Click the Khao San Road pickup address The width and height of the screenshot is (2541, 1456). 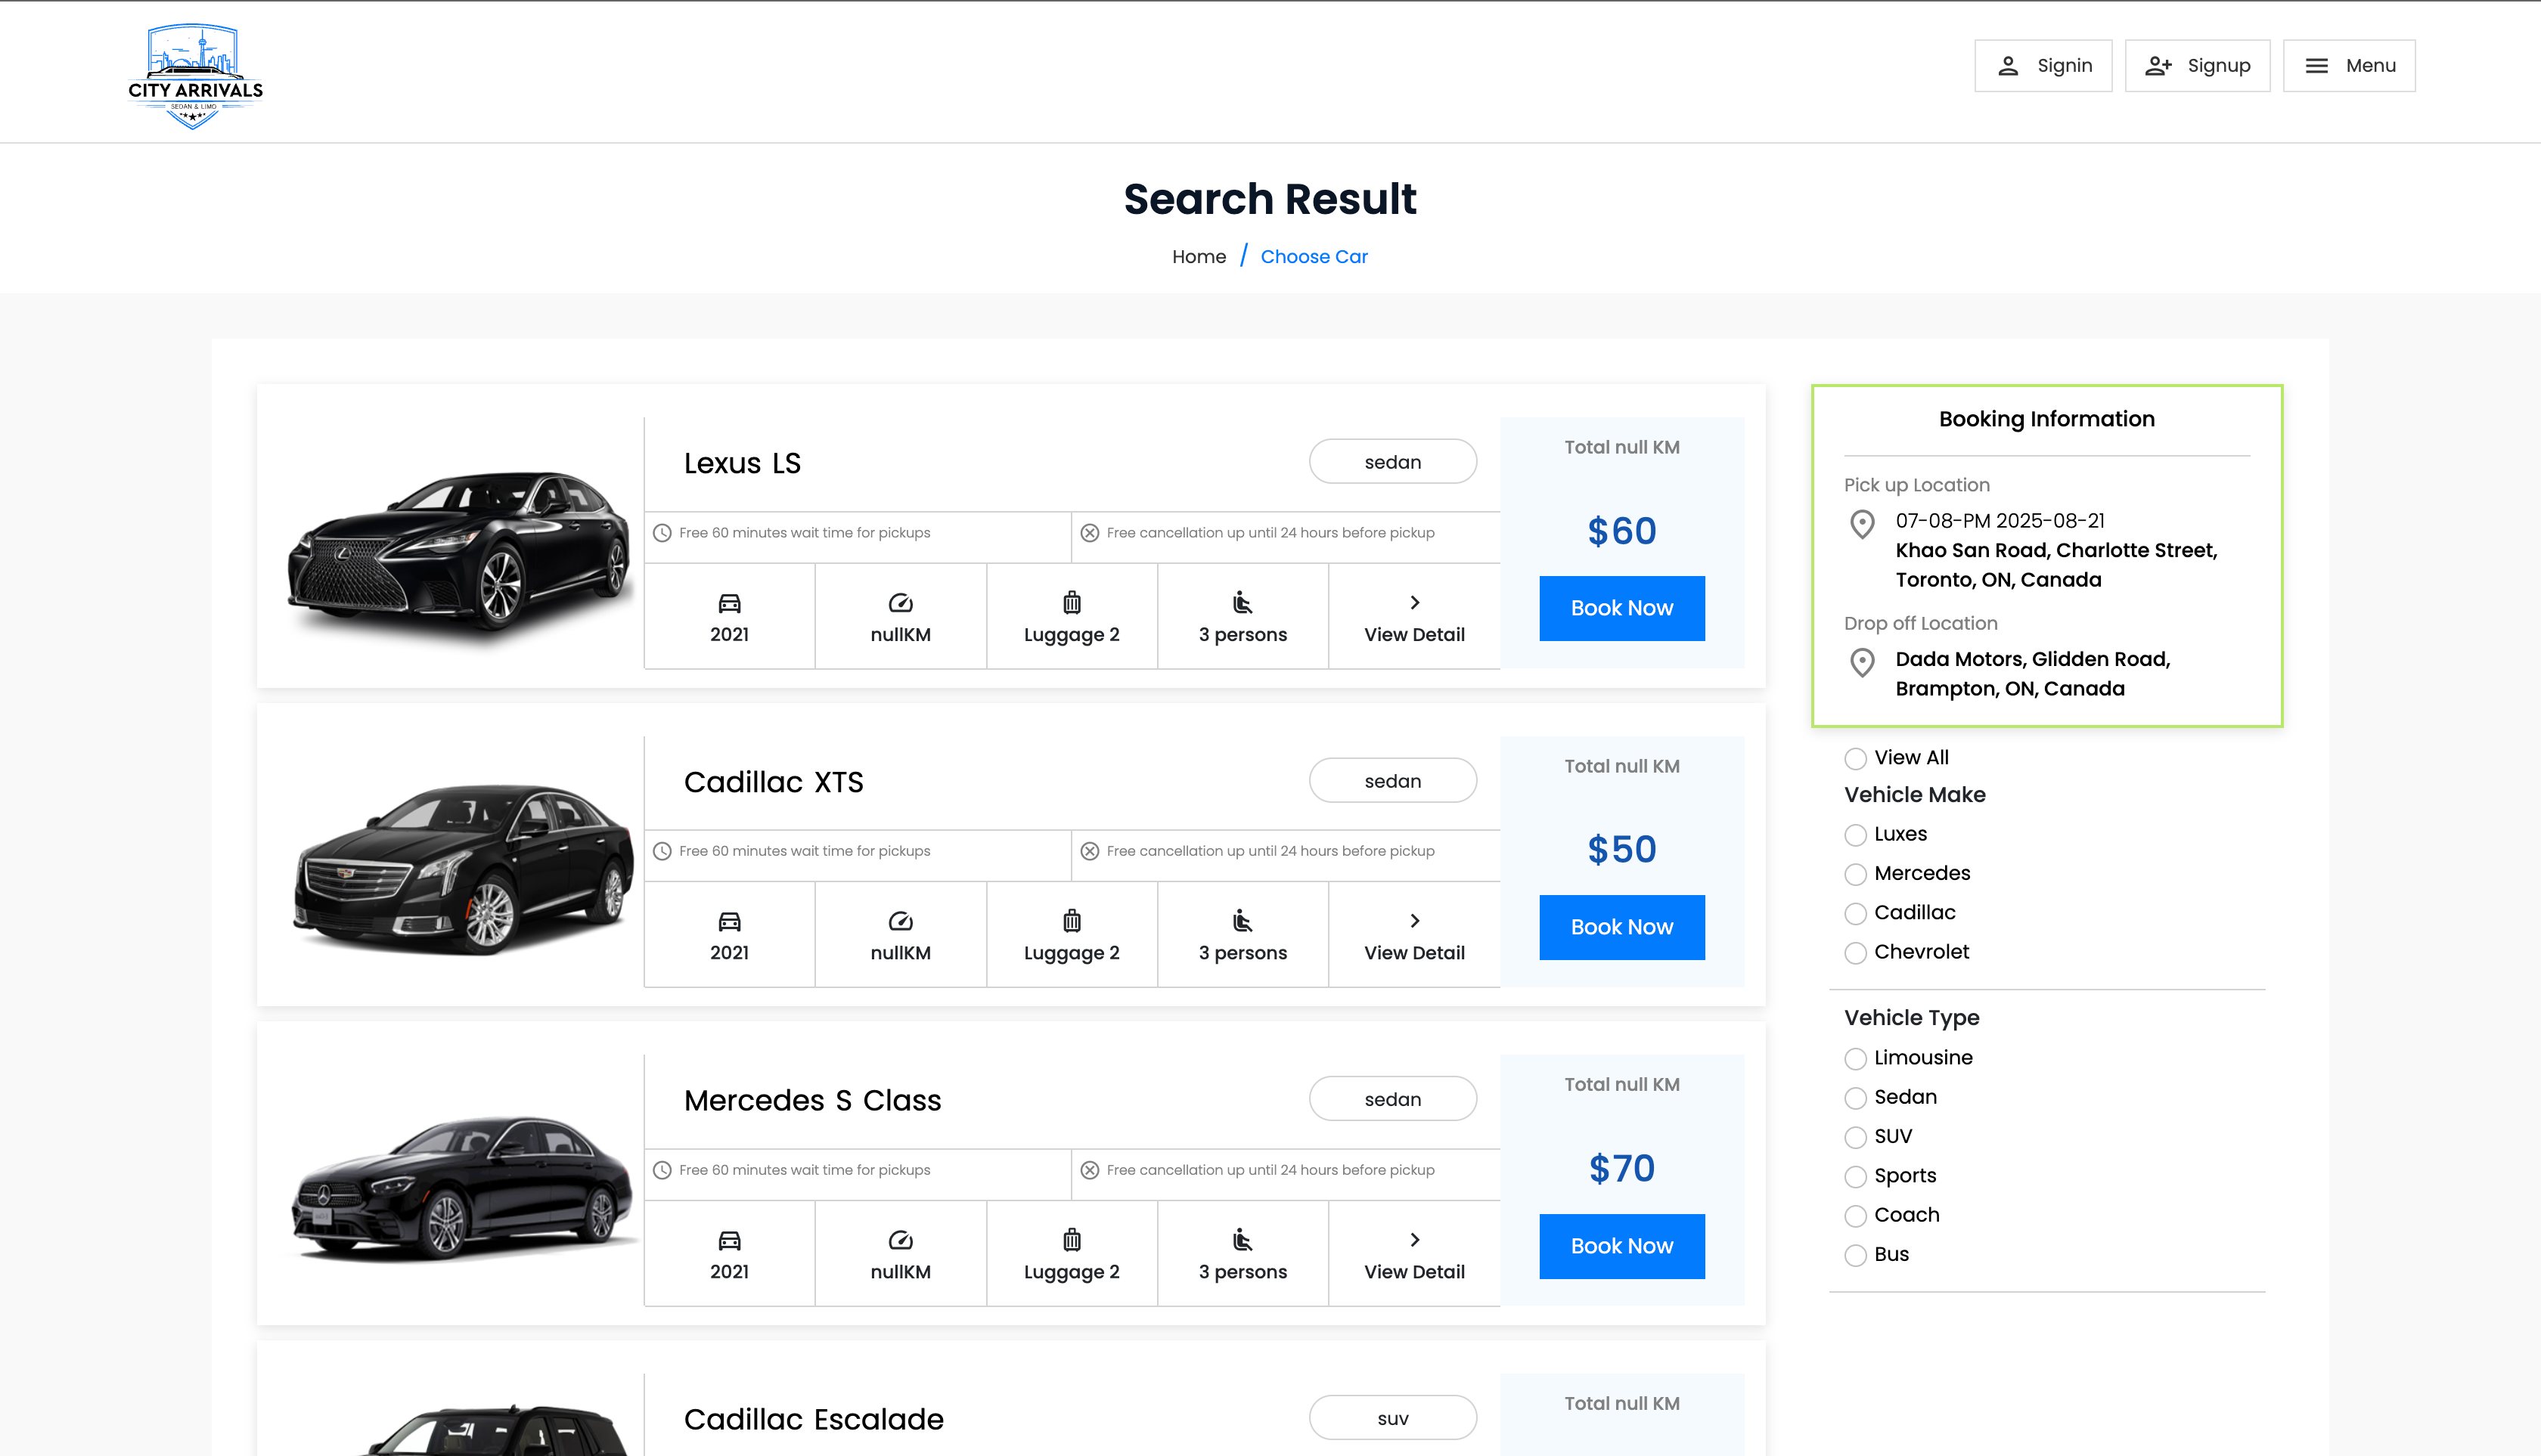[2055, 565]
